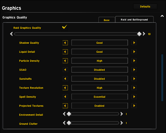This screenshot has height=133, width=166.
Task: Click the Raid Graphics Quality label
Action: click(27, 28)
